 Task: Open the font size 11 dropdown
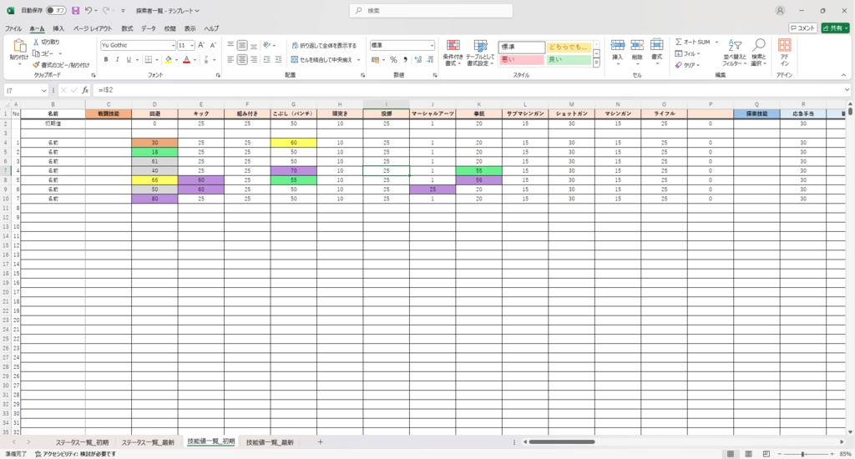(192, 45)
